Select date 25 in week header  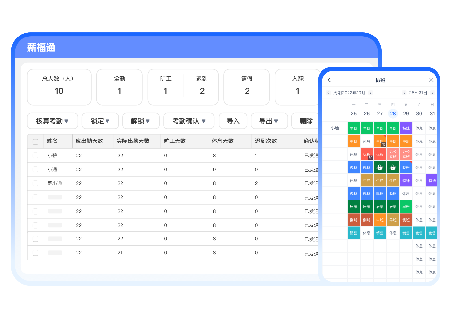click(354, 114)
